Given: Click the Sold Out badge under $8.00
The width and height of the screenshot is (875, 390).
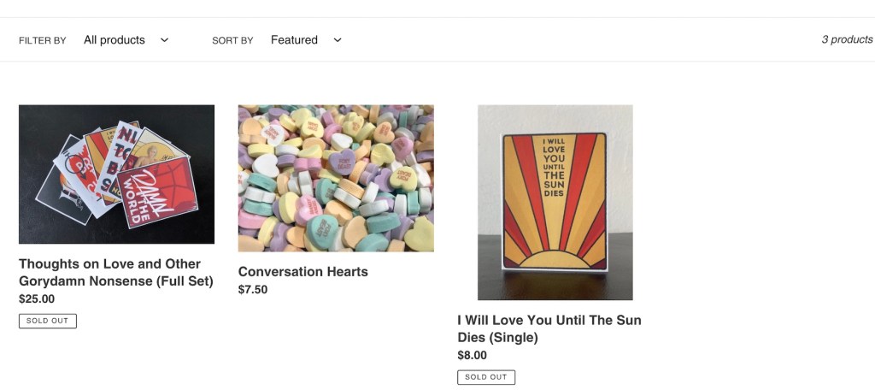Looking at the screenshot, I should [486, 377].
